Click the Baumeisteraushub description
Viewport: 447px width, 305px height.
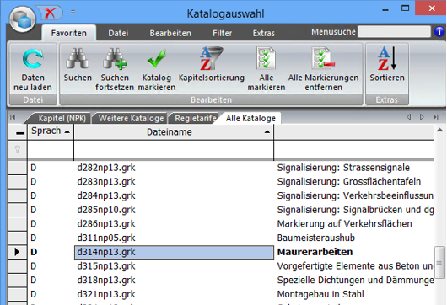coord(316,238)
